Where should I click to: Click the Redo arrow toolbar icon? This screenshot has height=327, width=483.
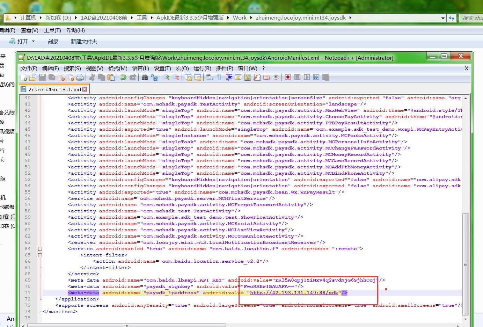[x=133, y=78]
